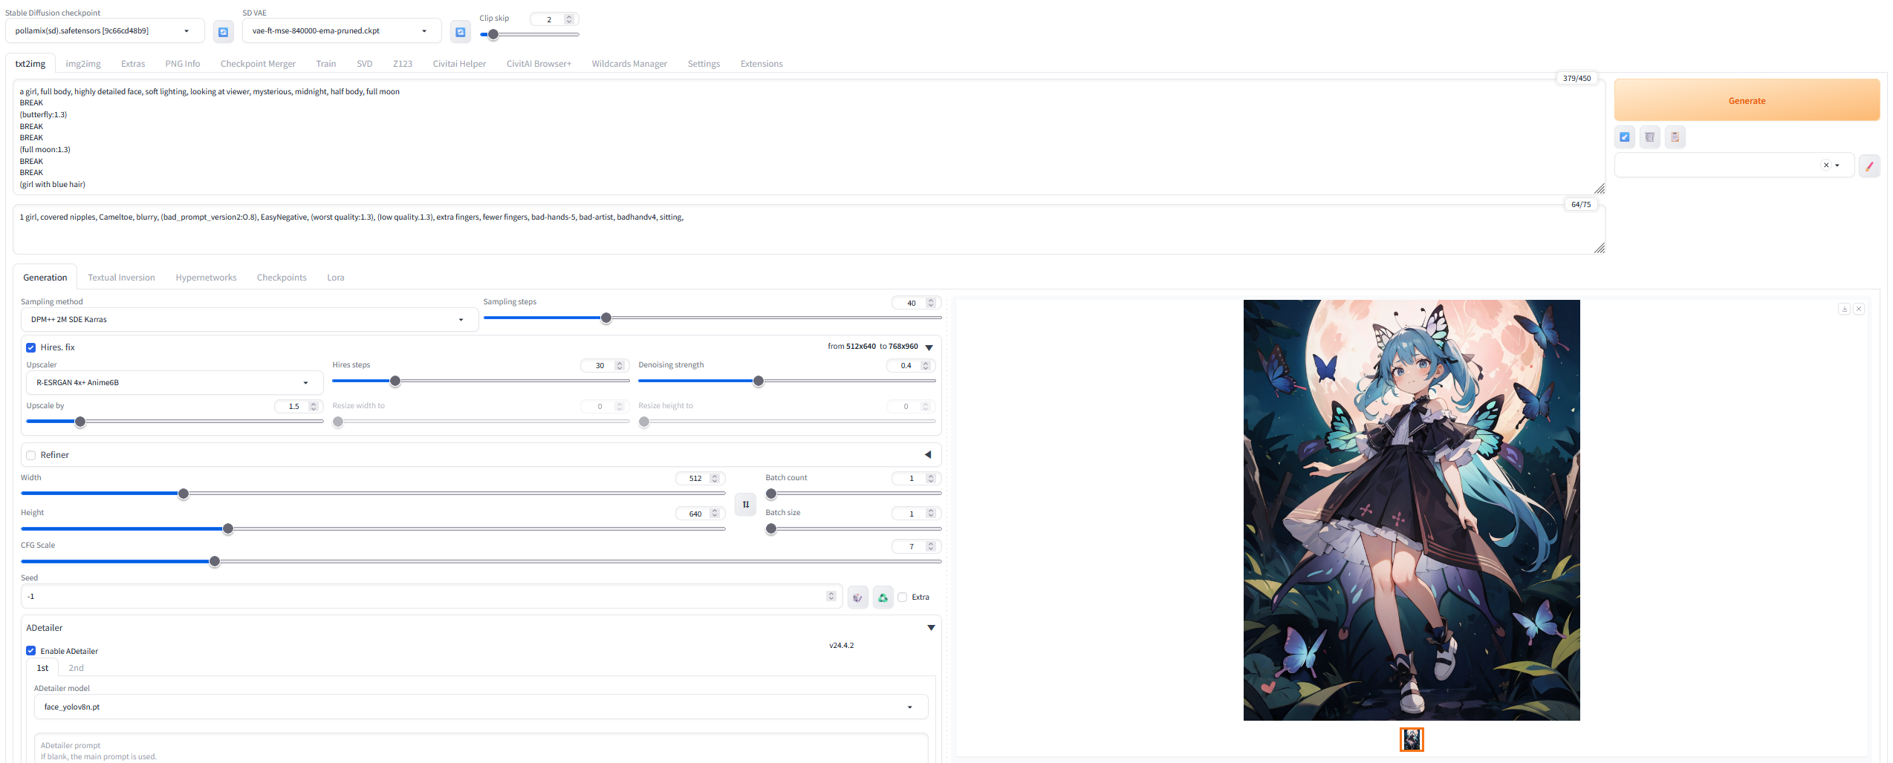Screen dimensions: 1893x763
Task: Adjust the Height value spinner
Action: pyautogui.click(x=715, y=514)
